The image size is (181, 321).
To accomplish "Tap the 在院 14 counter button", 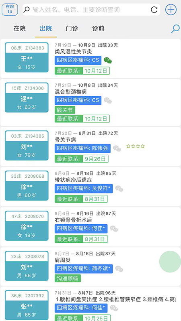I will (10, 10).
